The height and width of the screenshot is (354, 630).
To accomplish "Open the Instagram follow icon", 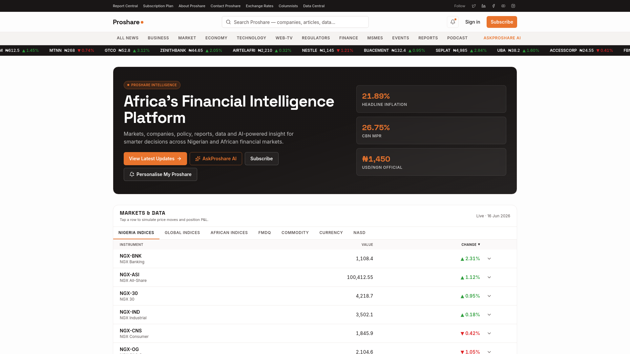I will click(x=513, y=6).
